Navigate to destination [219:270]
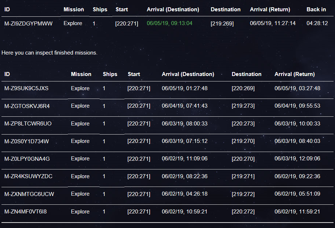This screenshot has height=228, width=335. (x=243, y=141)
